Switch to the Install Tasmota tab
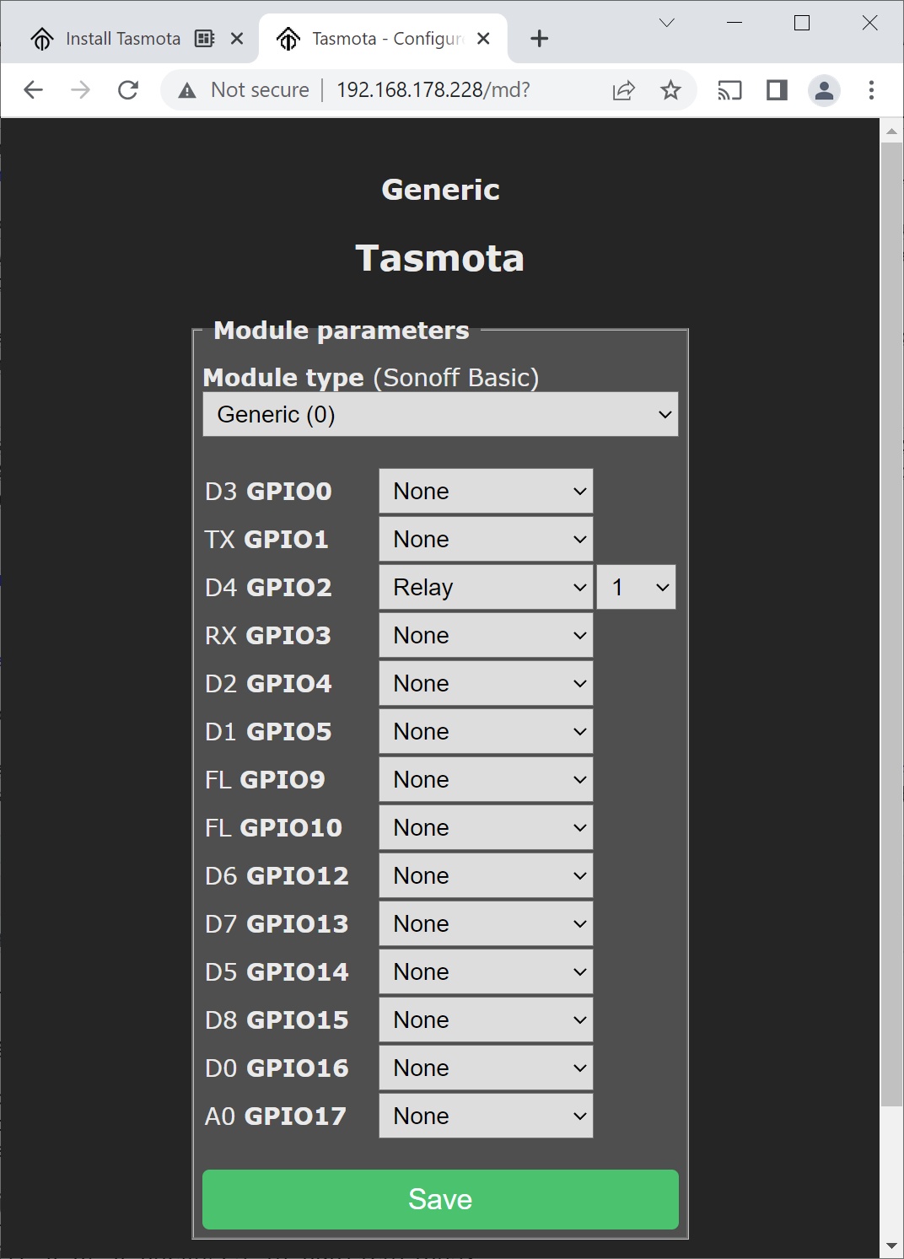This screenshot has width=904, height=1259. (122, 39)
